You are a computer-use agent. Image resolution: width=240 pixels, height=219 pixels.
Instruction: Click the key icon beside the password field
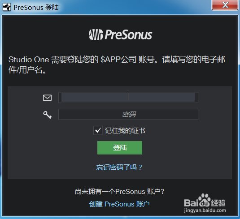48,115
